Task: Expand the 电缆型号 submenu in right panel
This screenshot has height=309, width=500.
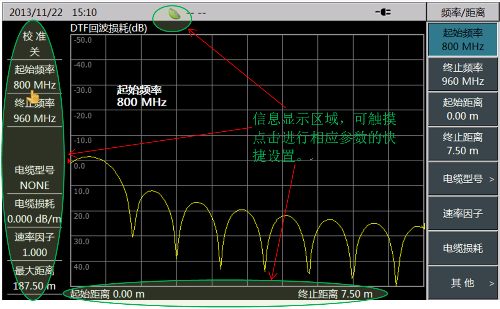Action: (463, 179)
